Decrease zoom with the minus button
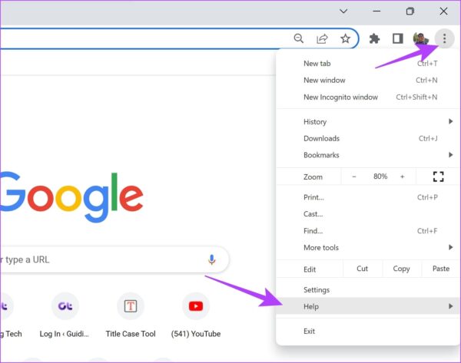This screenshot has height=363, width=461. point(354,177)
